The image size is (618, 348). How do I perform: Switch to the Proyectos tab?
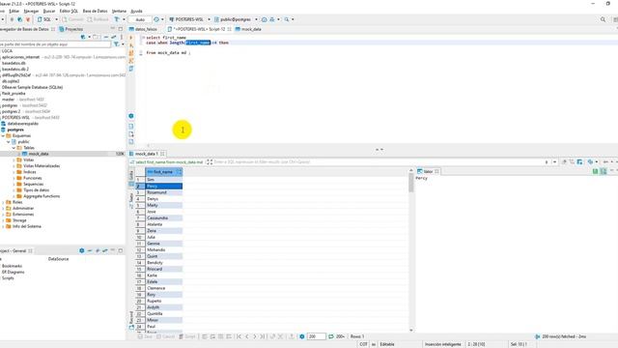point(70,29)
